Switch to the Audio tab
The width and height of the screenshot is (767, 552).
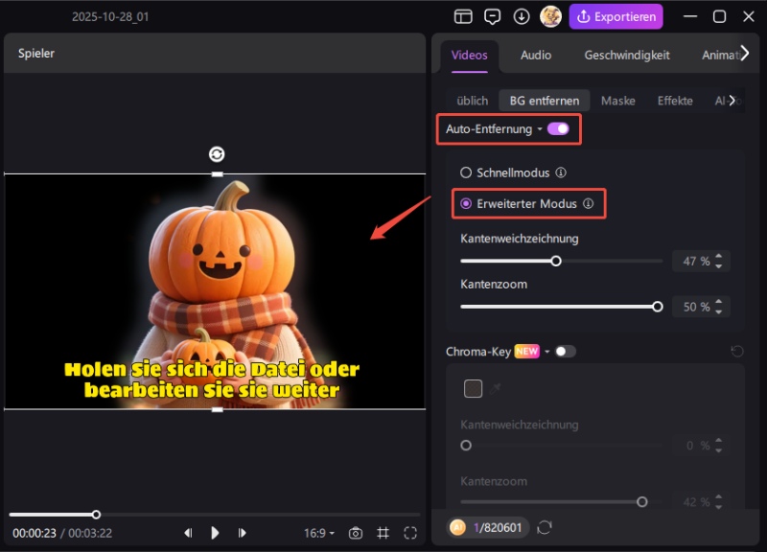pos(535,56)
